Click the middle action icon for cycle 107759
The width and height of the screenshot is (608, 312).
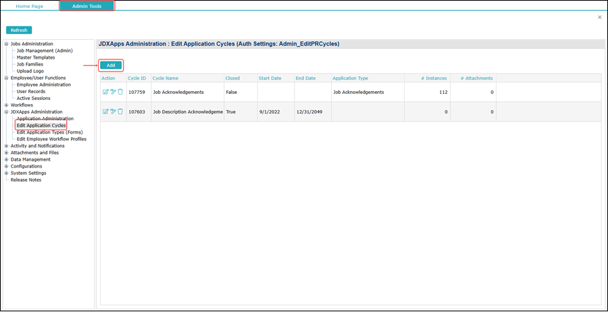point(113,92)
